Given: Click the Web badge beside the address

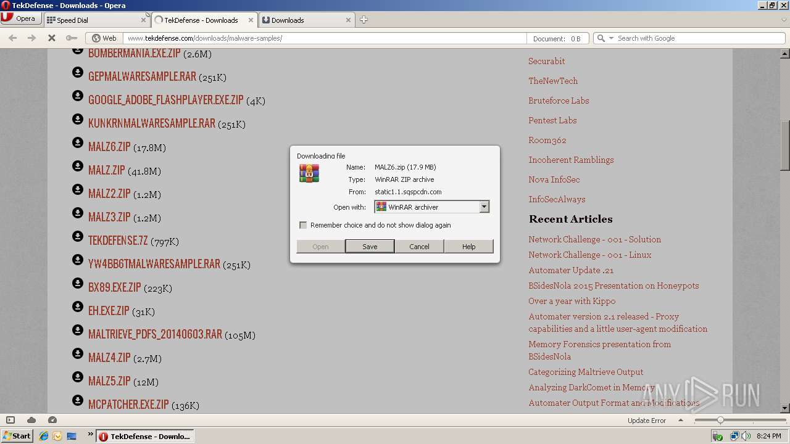Looking at the screenshot, I should [x=104, y=38].
